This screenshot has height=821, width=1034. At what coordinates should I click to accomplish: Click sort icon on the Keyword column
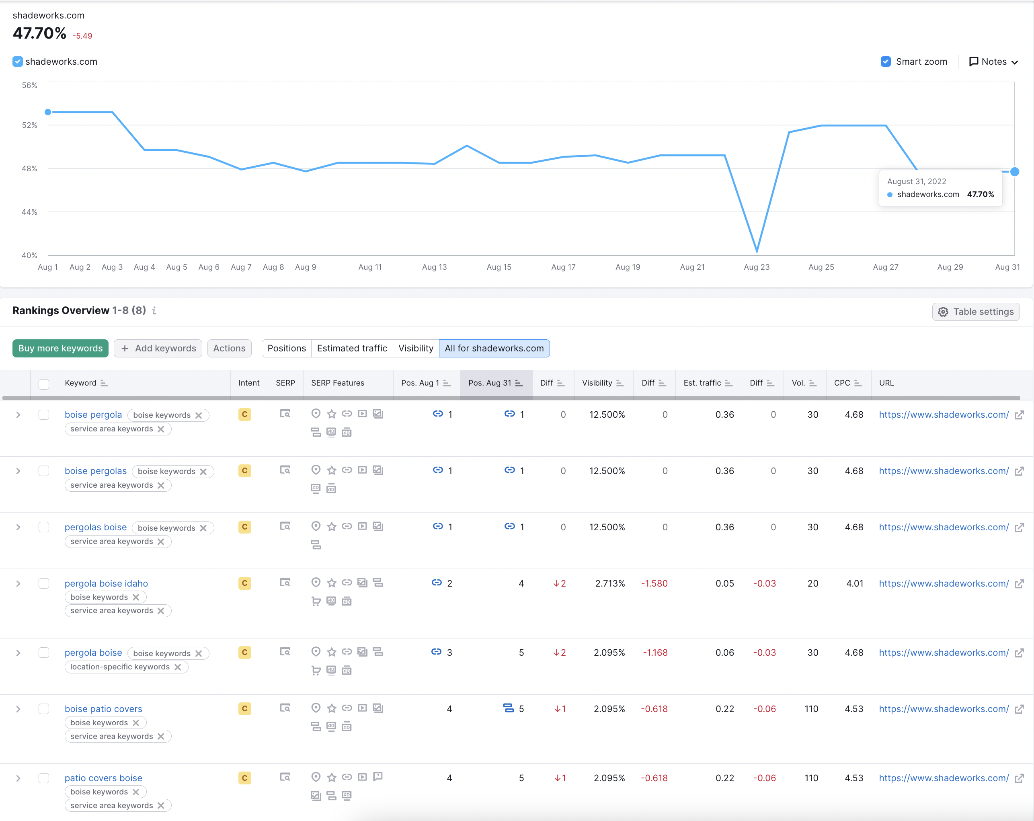(x=104, y=383)
